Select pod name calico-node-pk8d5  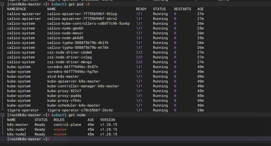click(65, 38)
